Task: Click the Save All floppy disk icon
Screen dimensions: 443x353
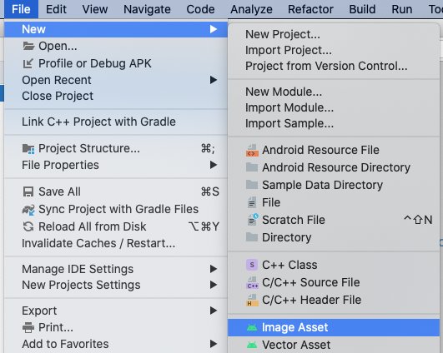Action: [28, 191]
